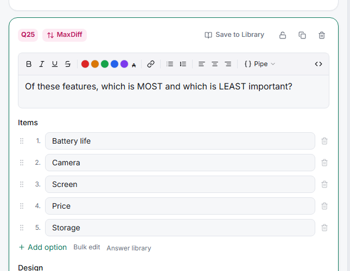Choose the green text color

click(105, 64)
